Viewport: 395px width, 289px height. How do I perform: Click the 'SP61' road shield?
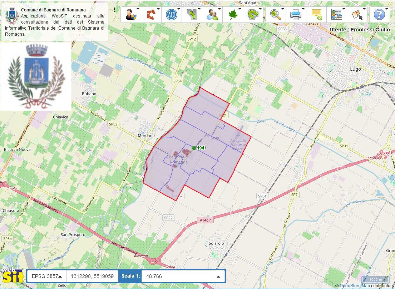262,196
